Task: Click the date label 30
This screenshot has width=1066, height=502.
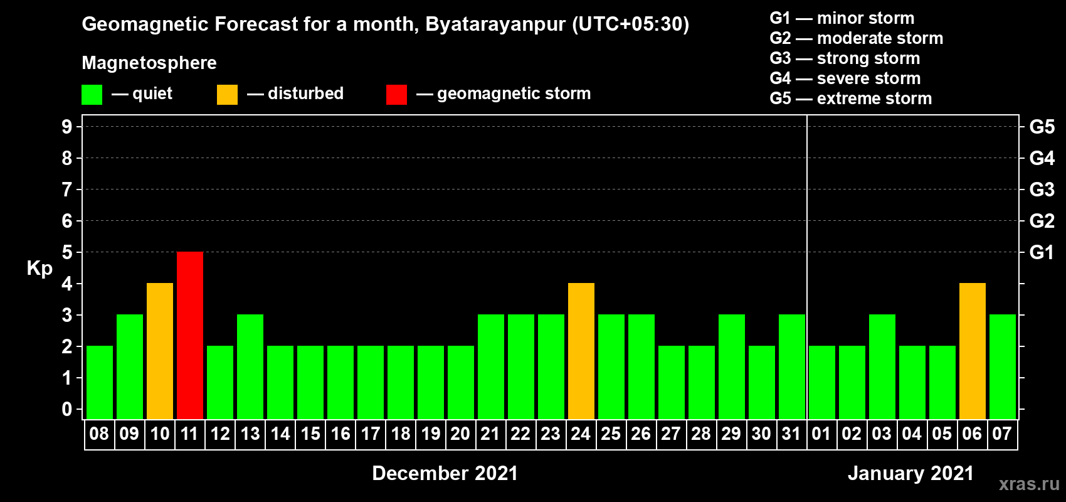Action: (x=761, y=434)
